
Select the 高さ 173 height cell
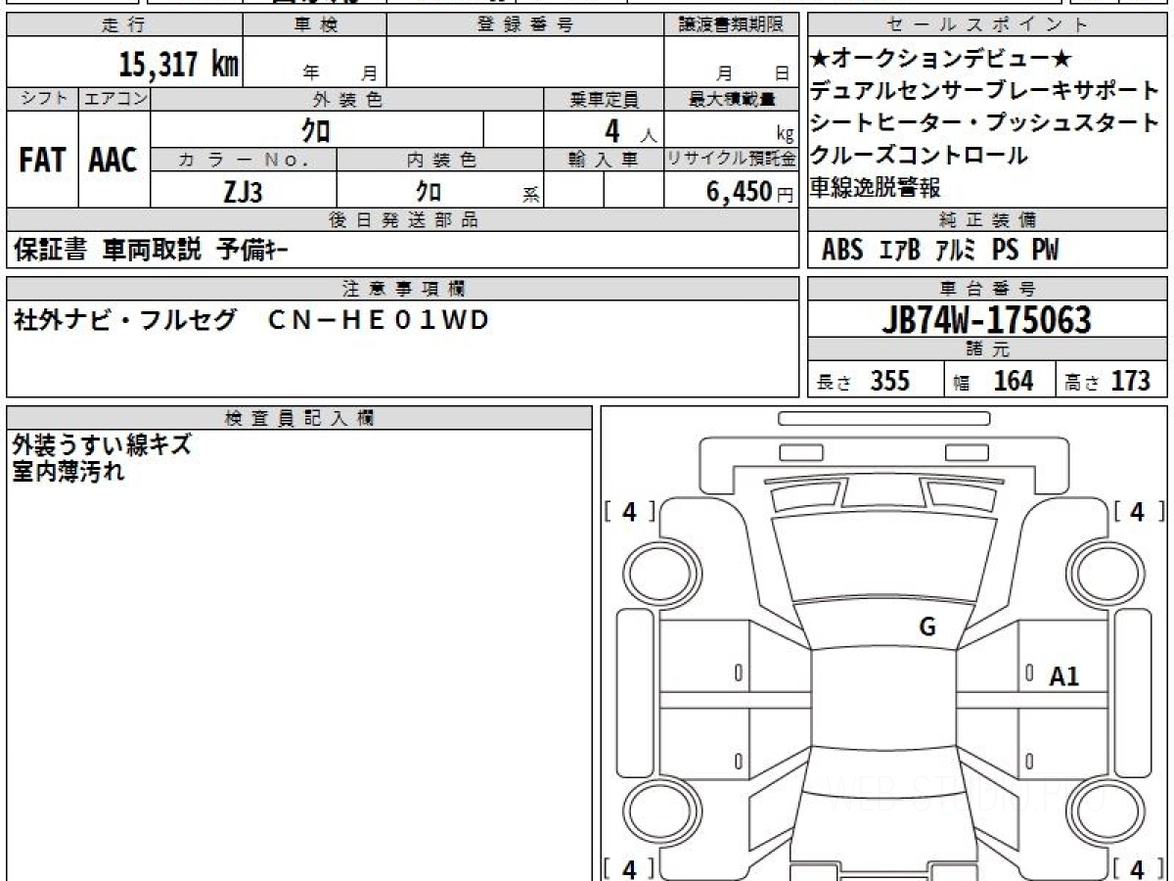pos(1112,380)
